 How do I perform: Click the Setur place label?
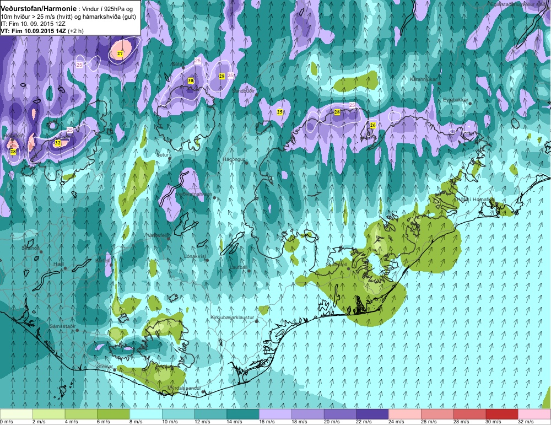(x=163, y=155)
